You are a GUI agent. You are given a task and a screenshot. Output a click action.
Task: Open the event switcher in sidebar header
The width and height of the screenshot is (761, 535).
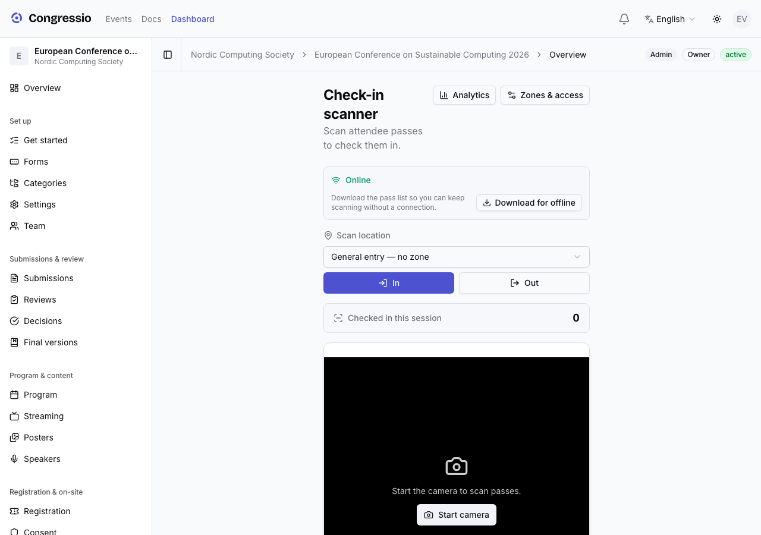tap(76, 56)
